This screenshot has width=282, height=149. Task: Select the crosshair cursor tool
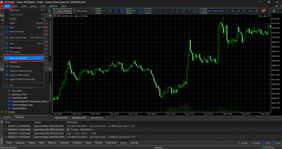154,11
